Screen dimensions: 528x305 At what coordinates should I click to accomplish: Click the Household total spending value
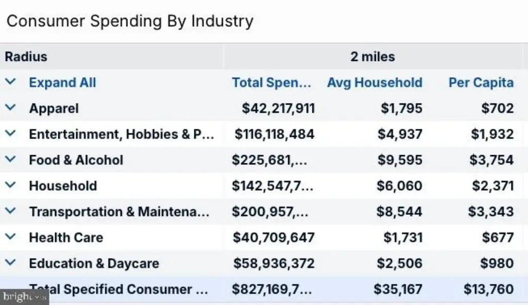(273, 186)
